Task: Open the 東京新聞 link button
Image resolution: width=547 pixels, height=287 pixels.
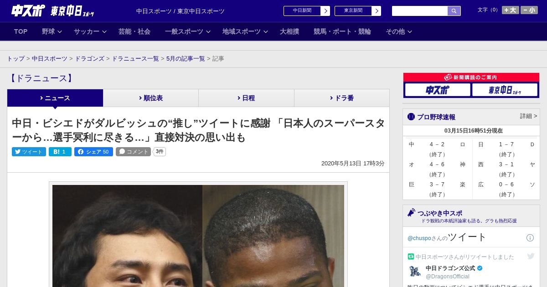Action: coord(353,11)
